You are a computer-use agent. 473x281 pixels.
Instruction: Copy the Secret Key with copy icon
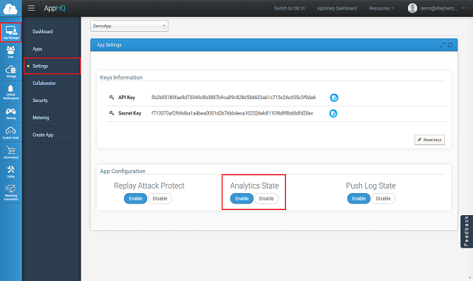pos(333,113)
